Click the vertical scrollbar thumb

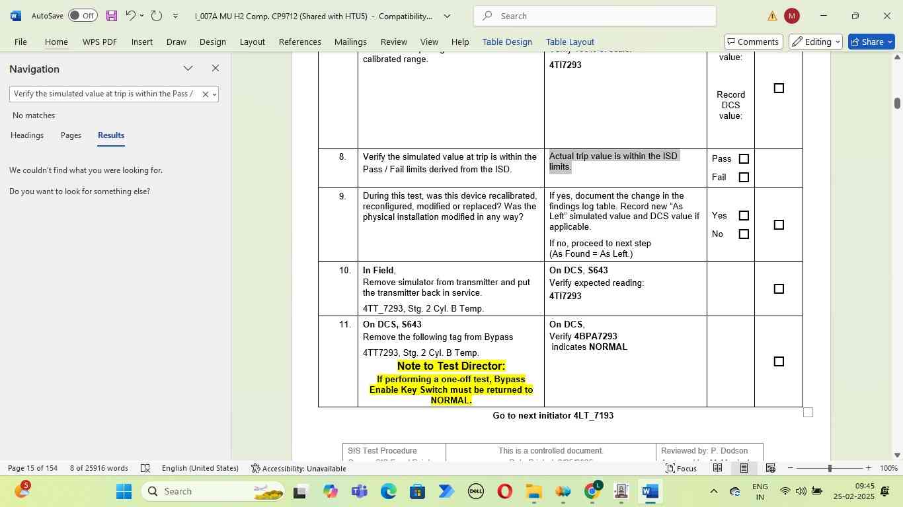pos(897,103)
